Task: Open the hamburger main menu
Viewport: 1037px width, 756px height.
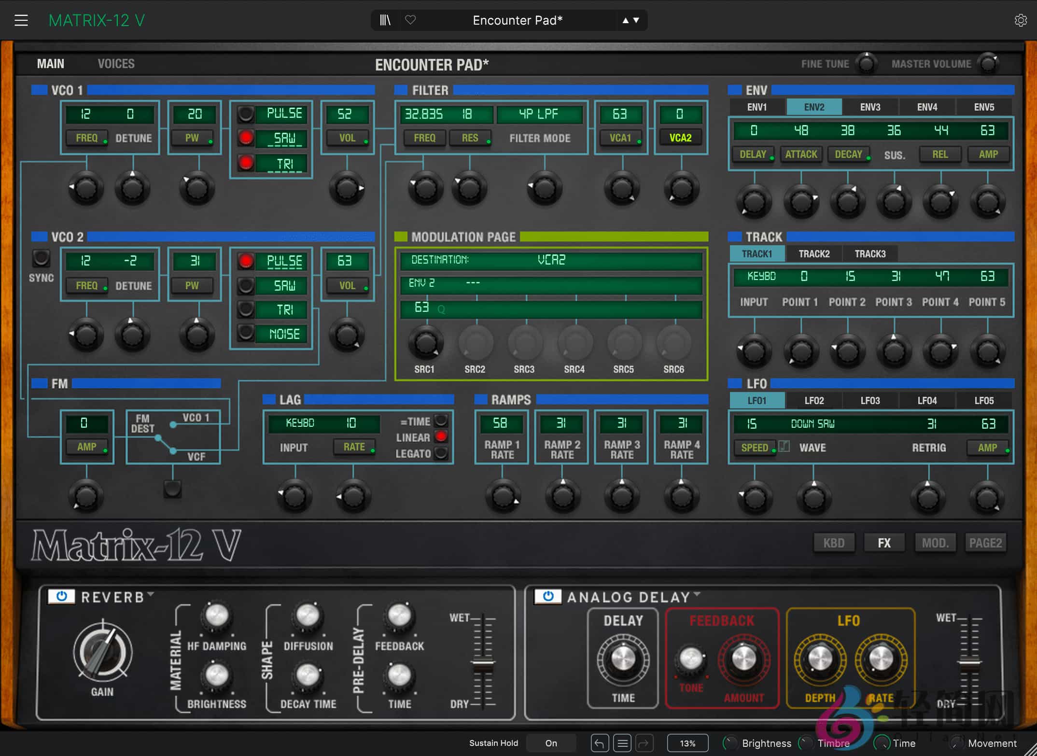Action: pyautogui.click(x=21, y=20)
